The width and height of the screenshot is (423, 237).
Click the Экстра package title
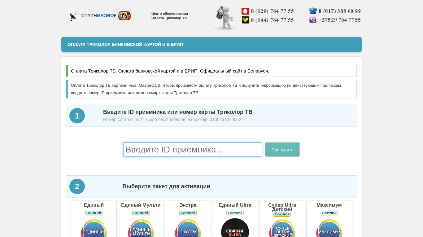(188, 205)
